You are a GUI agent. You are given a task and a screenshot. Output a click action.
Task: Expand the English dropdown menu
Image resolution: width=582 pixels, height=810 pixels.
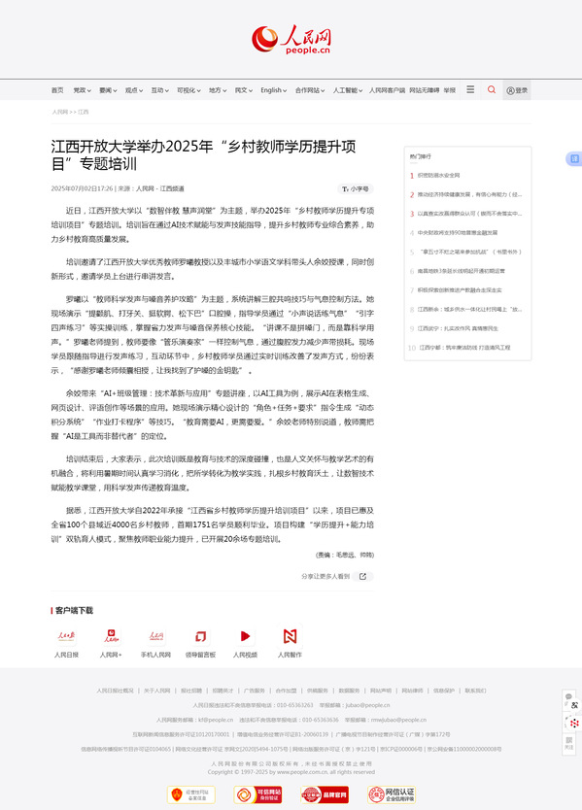[273, 90]
